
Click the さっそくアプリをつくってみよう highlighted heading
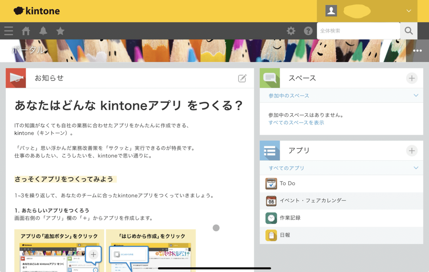pos(65,179)
